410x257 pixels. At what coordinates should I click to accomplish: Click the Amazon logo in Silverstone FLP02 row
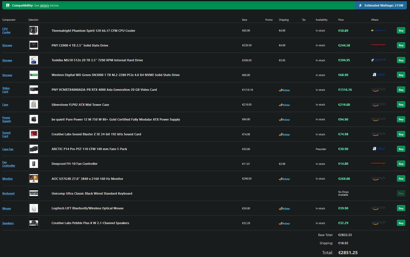pos(378,104)
